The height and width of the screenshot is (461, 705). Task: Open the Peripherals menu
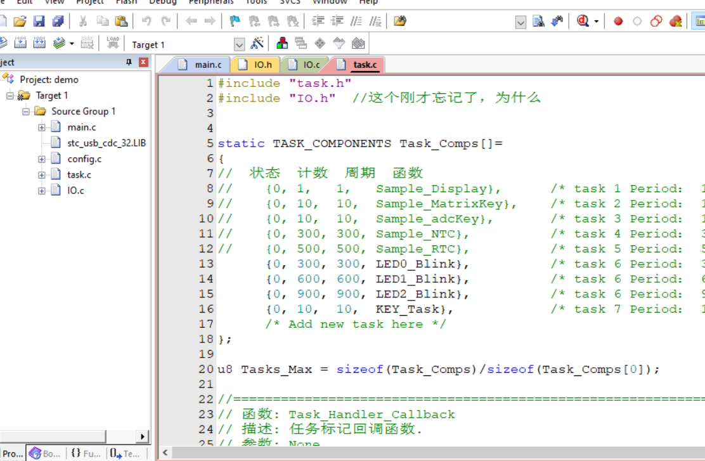211,3
